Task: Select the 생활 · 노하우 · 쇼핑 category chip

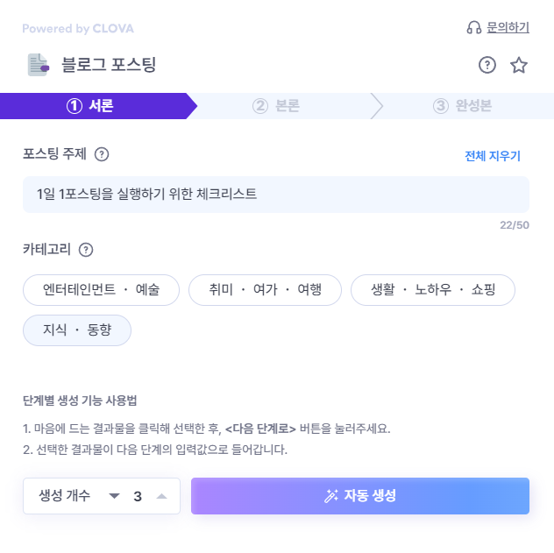Action: (433, 290)
